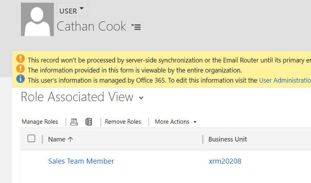Viewport: 311px width, 183px height.
Task: Toggle the select-all rows checkbox
Action: pos(31,139)
